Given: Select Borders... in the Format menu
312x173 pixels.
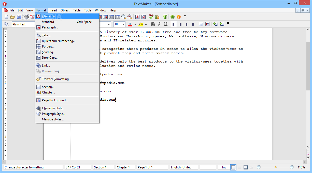Looking at the screenshot, I should pos(67,46).
